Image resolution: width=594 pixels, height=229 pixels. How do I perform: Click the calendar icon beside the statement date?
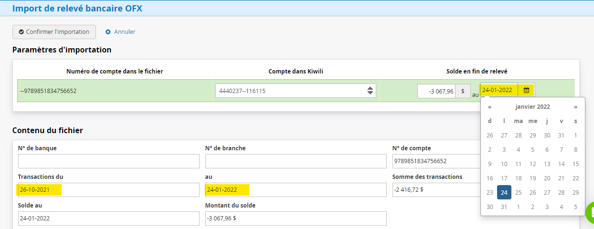526,90
